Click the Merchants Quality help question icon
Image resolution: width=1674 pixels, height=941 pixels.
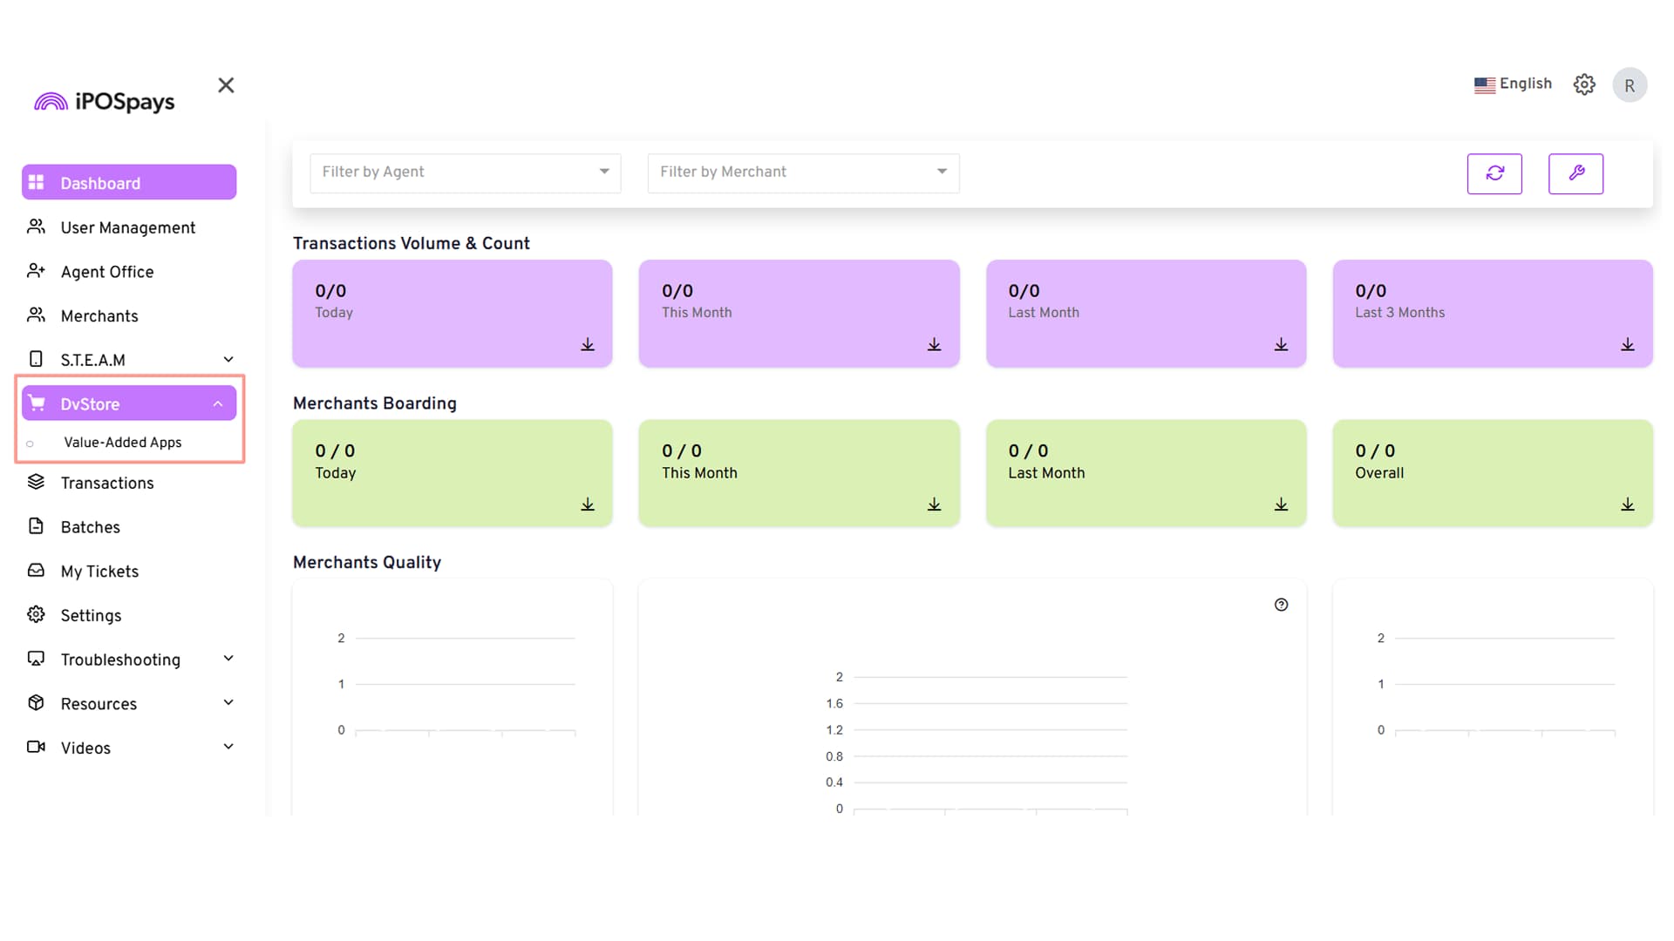1281,605
